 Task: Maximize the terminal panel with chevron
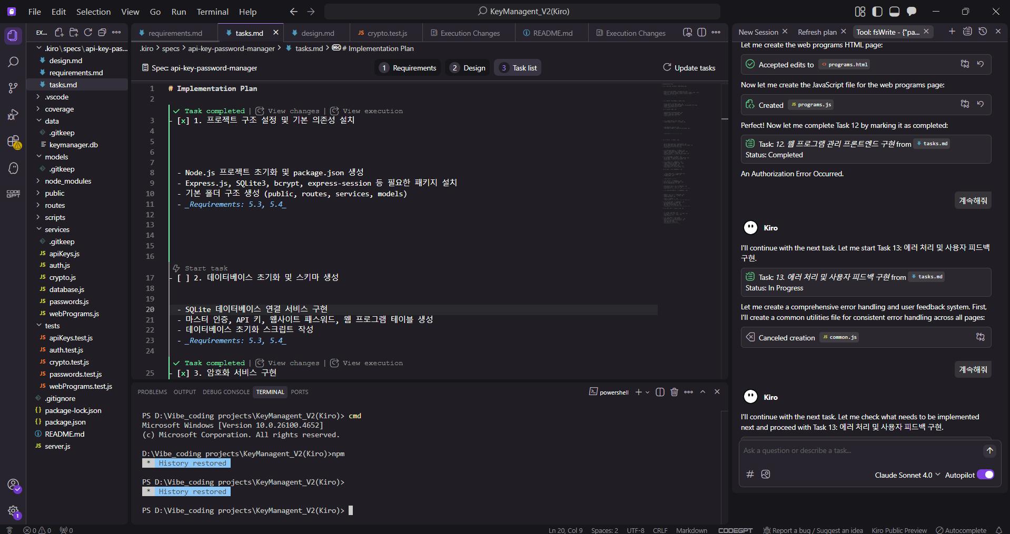(x=702, y=392)
